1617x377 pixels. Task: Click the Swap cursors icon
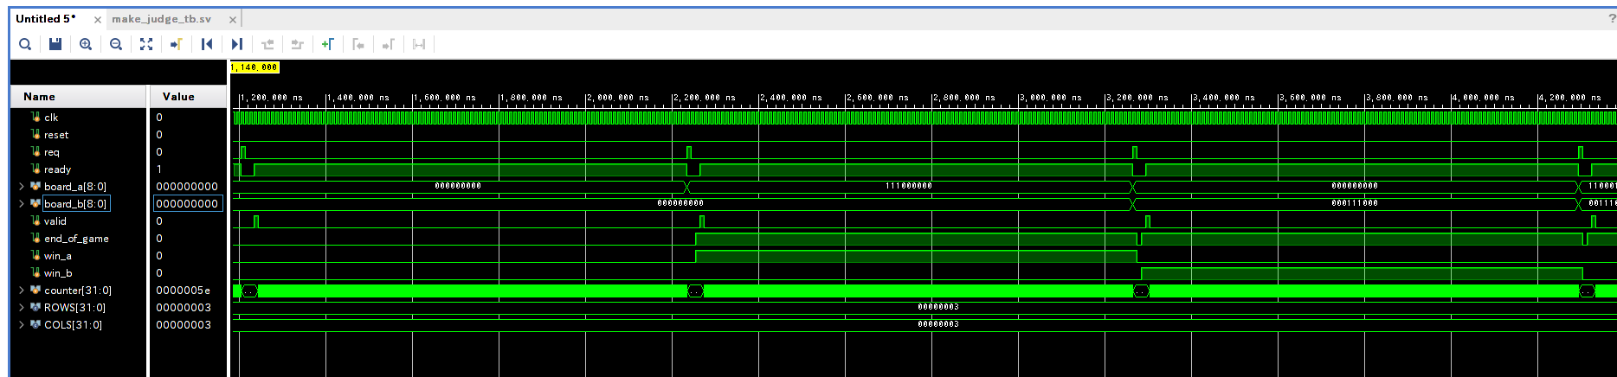click(419, 44)
